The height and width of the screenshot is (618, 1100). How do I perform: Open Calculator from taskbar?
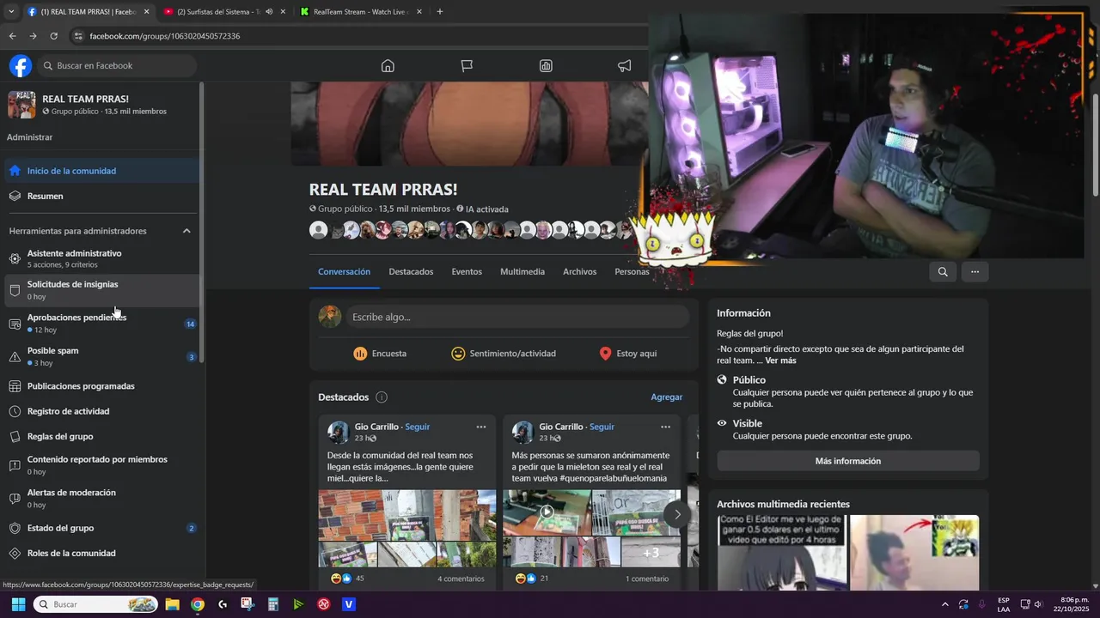[x=273, y=604]
